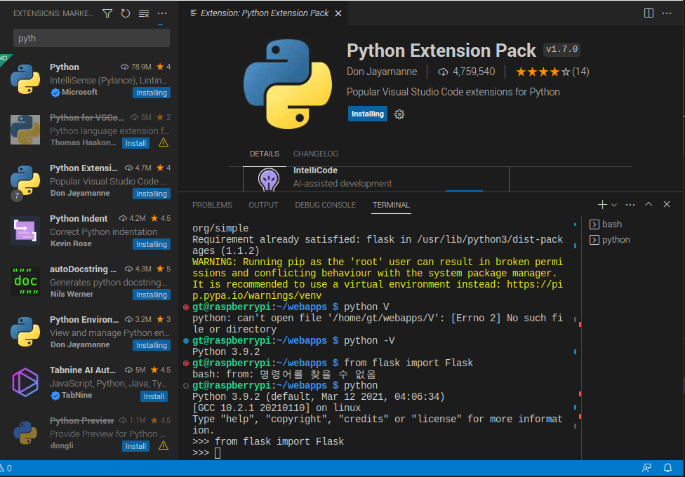
Task: Install the Python Preview extension by dongli
Action: coord(135,446)
